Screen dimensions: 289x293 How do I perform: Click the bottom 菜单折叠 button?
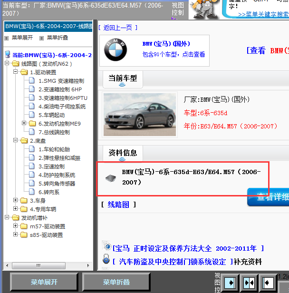click(x=116, y=282)
